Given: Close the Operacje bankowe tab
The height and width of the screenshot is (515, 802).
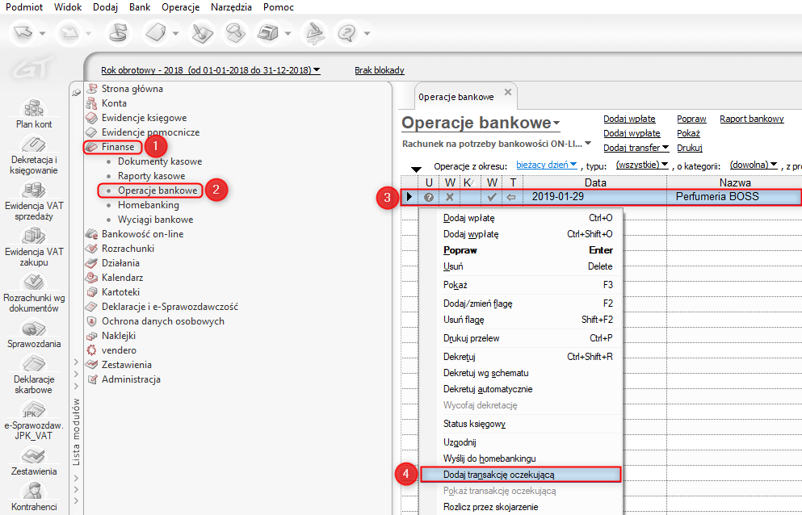Looking at the screenshot, I should [x=507, y=93].
